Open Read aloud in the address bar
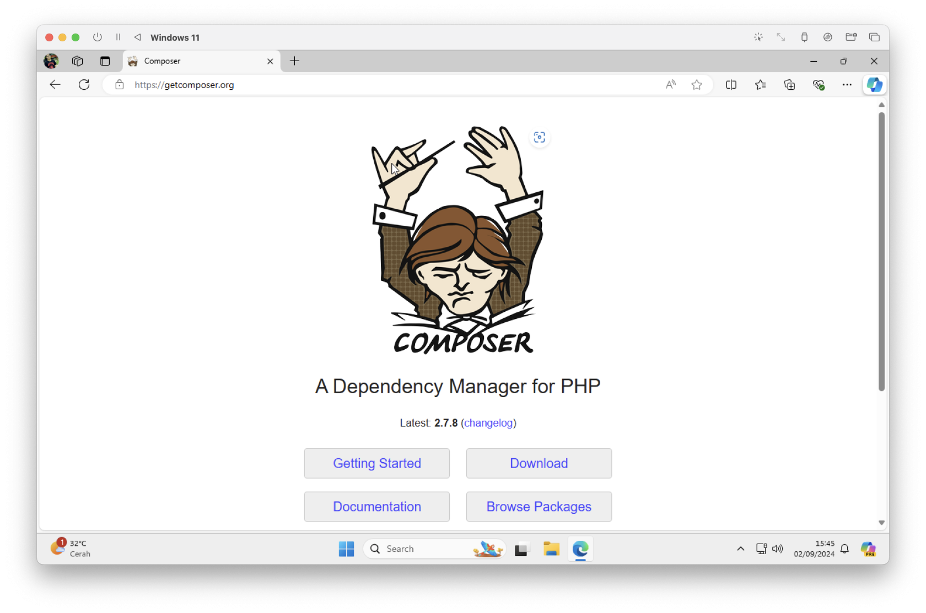 pos(670,85)
